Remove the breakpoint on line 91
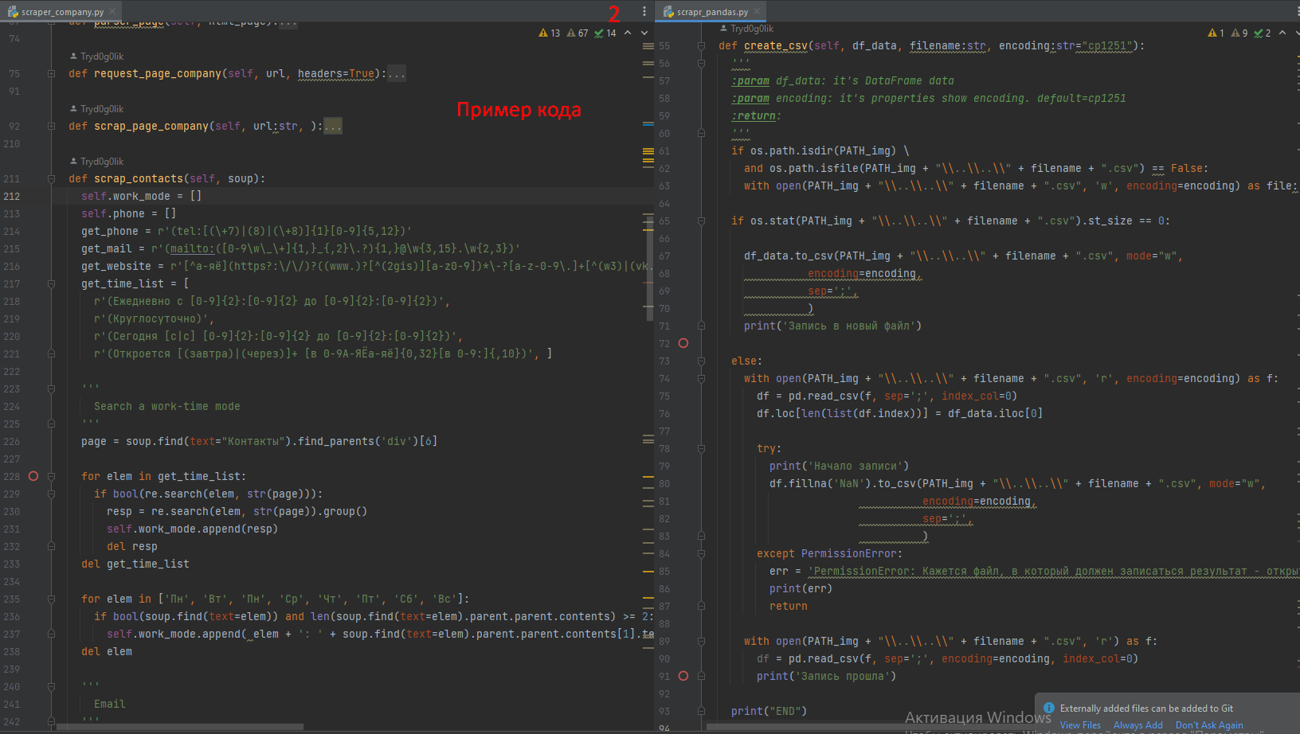This screenshot has height=734, width=1300. (683, 676)
